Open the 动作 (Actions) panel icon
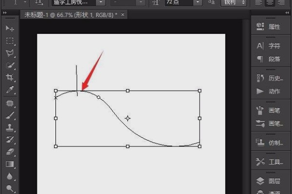The height and width of the screenshot is (194, 292). [260, 91]
